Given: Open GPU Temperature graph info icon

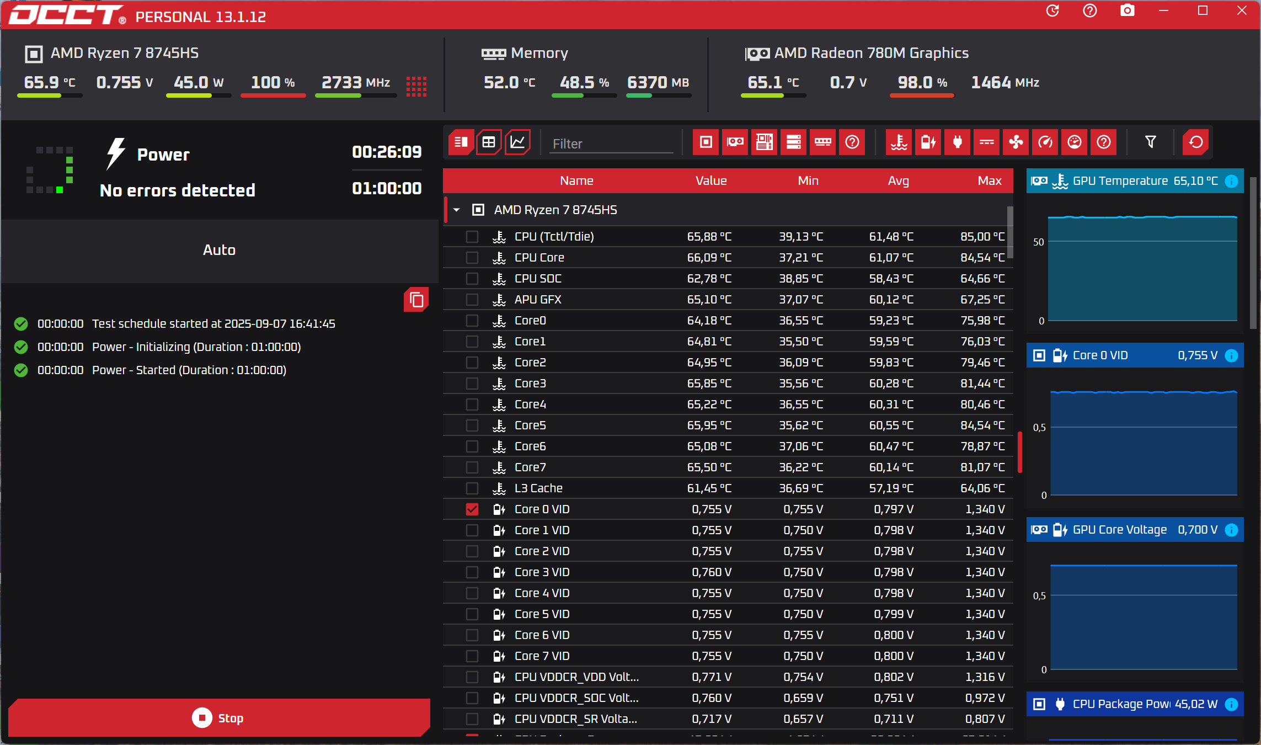Looking at the screenshot, I should [1231, 181].
